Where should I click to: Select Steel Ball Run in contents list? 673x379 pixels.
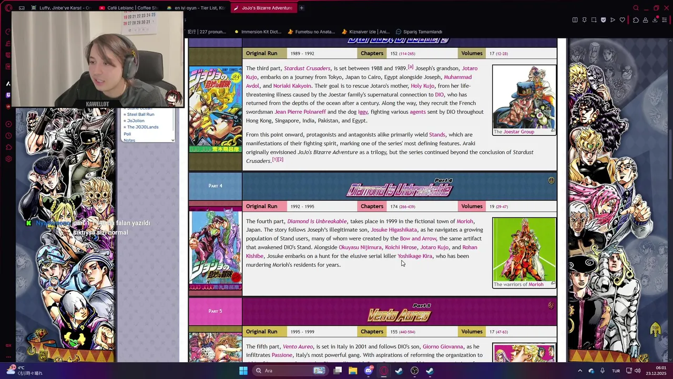pos(140,114)
